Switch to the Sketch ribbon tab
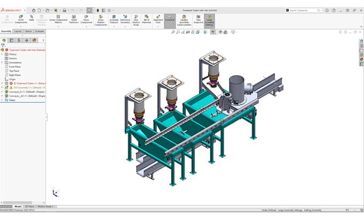The height and width of the screenshot is (219, 364). 28,31
